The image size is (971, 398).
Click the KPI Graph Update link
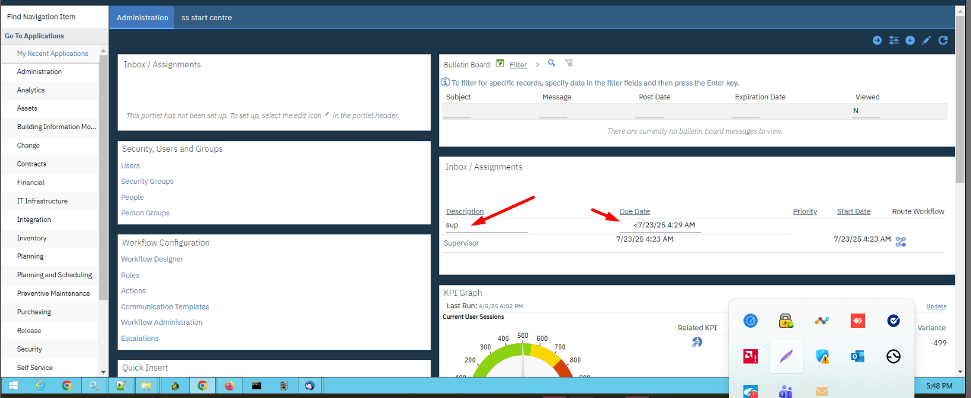pyautogui.click(x=936, y=306)
